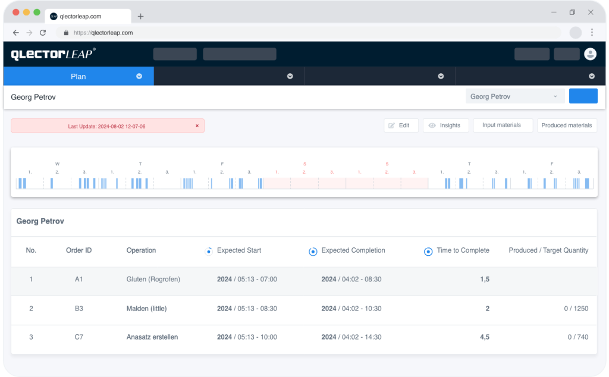Click expected start 05:13 - 10:00
This screenshot has height=377, width=609.
tap(247, 337)
